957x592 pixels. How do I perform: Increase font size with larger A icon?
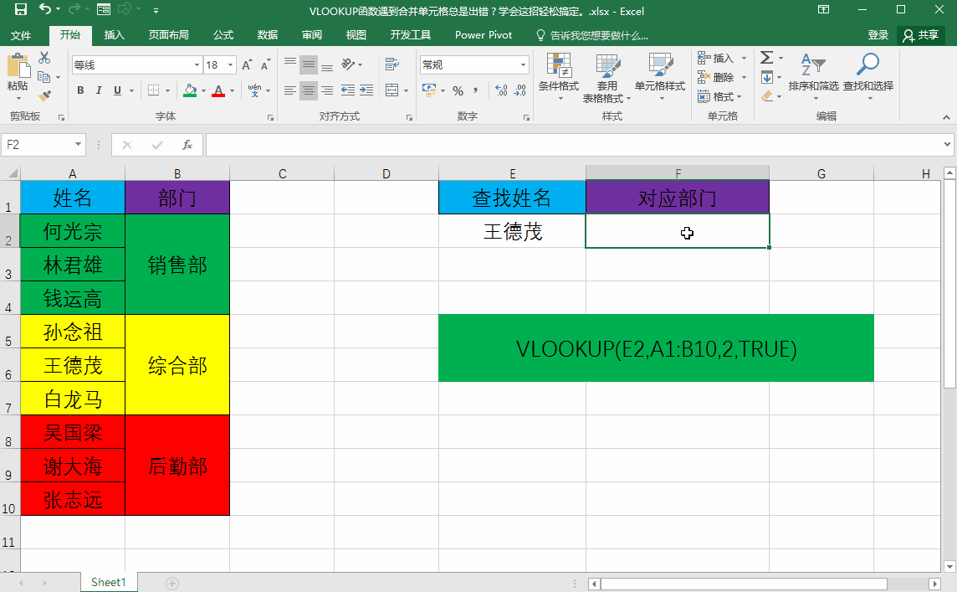point(247,64)
